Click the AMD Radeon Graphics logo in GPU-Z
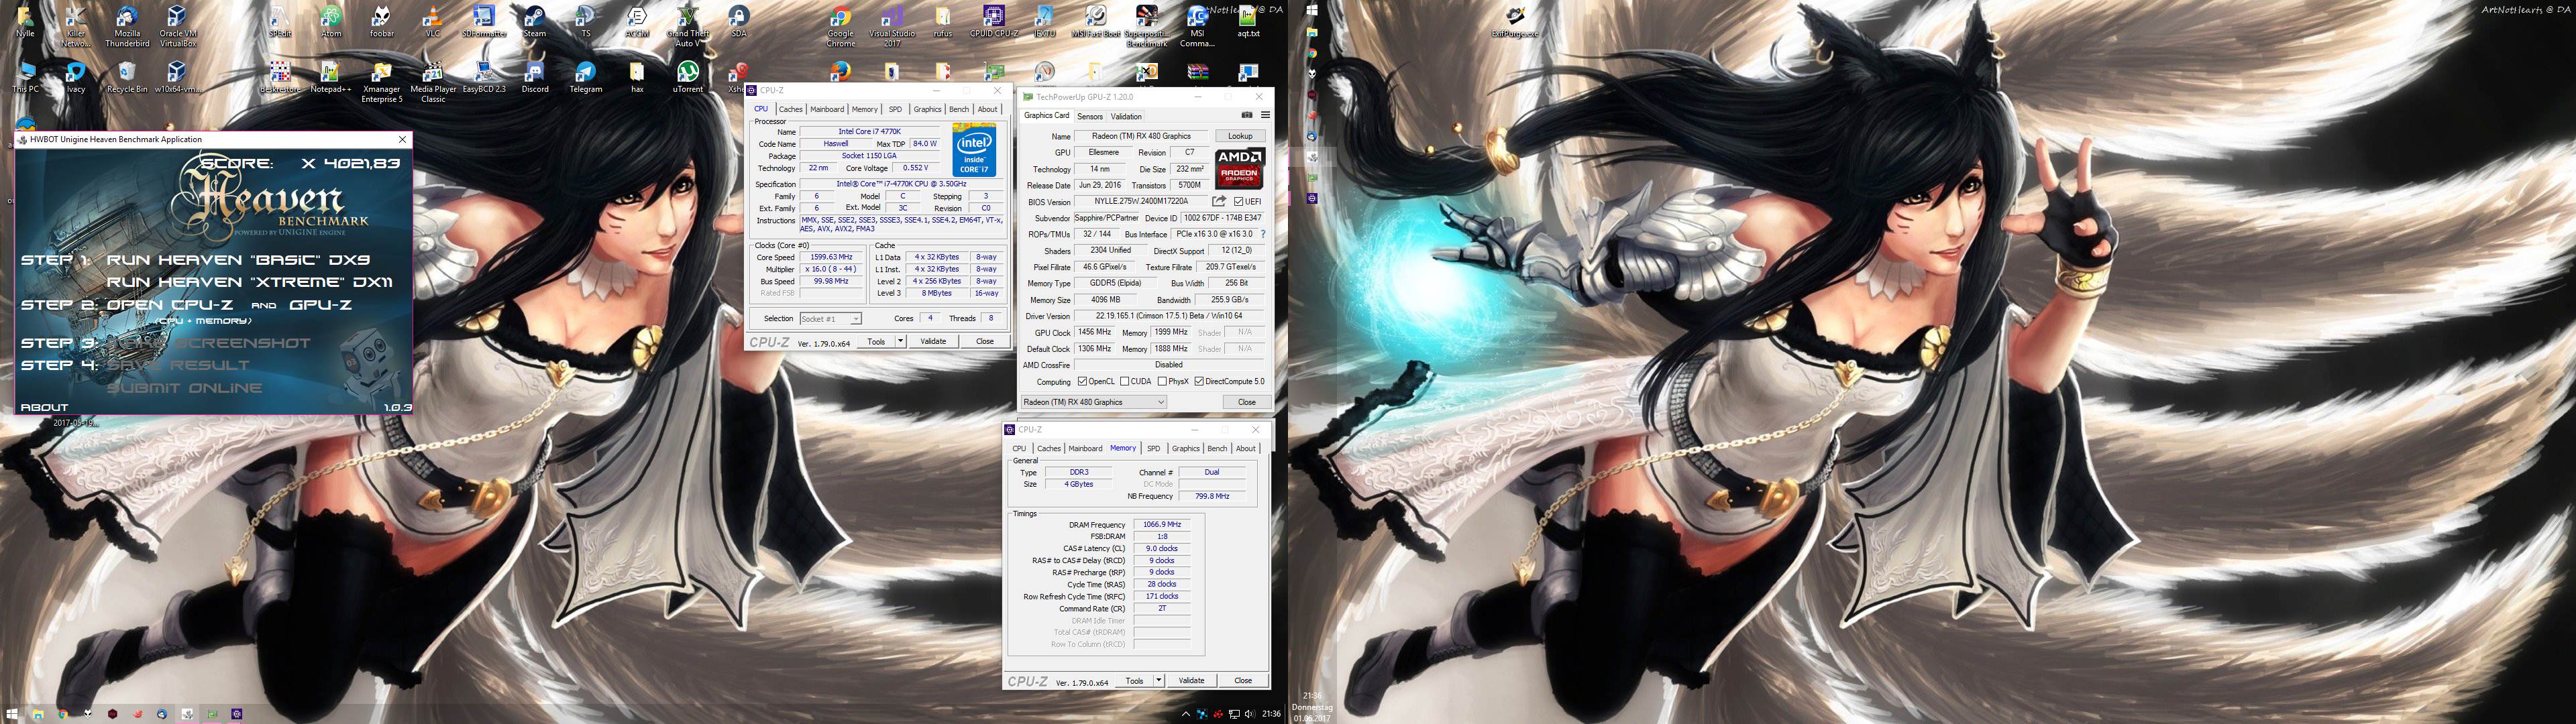The width and height of the screenshot is (2576, 724). tap(1240, 168)
